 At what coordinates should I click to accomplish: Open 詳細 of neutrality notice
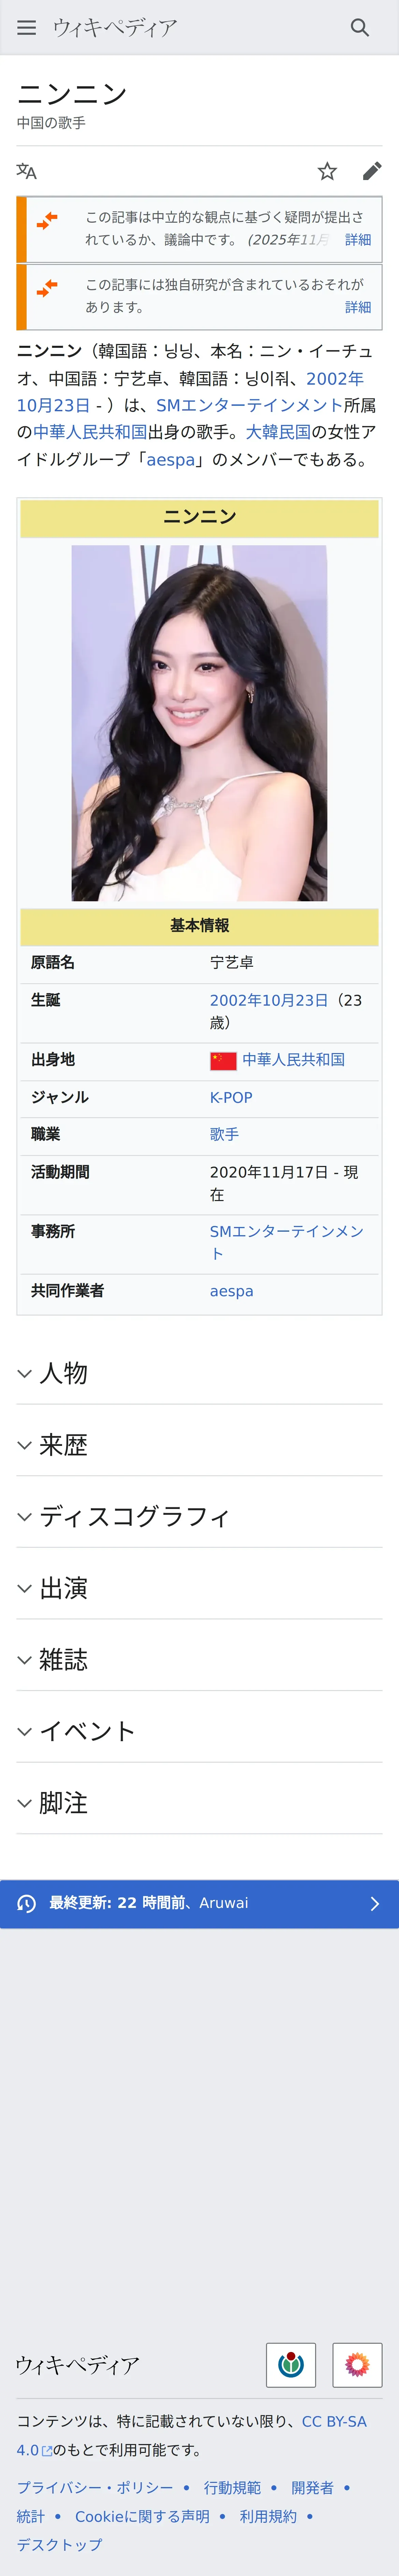tap(357, 240)
